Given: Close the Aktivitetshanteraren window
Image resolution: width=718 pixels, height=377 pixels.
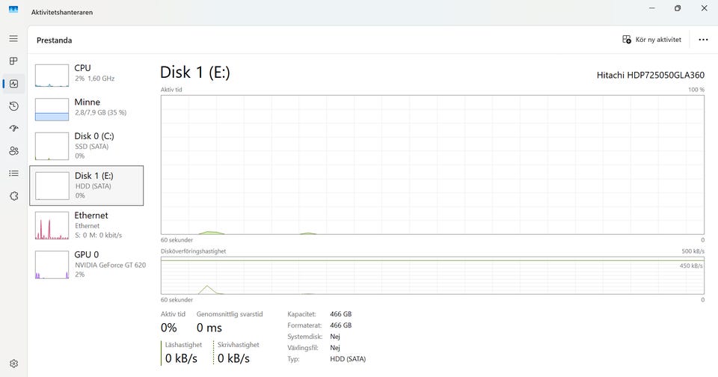Looking at the screenshot, I should [x=705, y=8].
